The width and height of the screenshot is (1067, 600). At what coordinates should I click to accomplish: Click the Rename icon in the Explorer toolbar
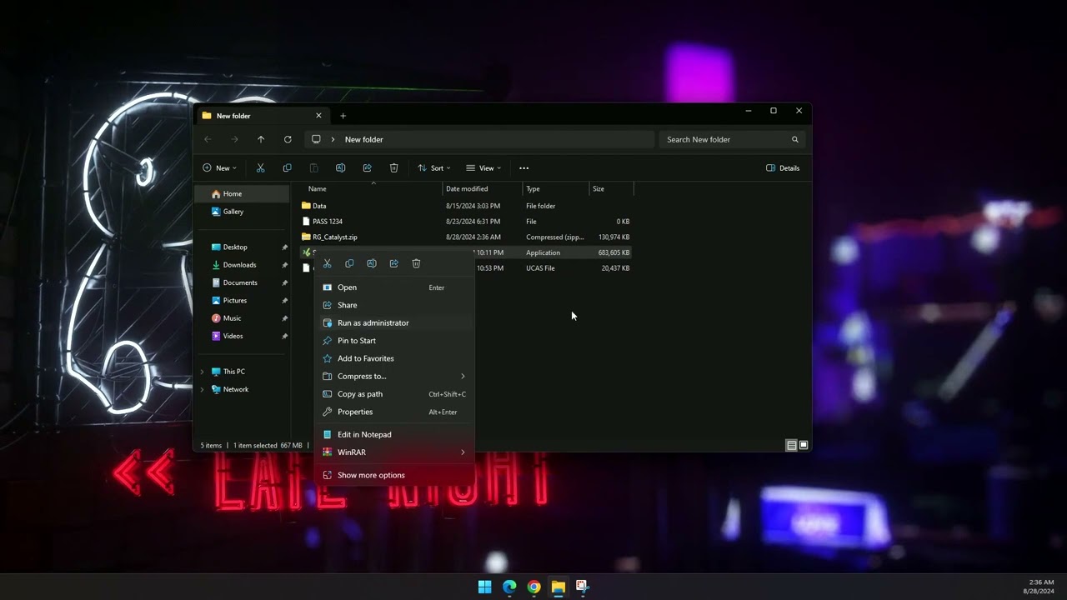pos(340,167)
